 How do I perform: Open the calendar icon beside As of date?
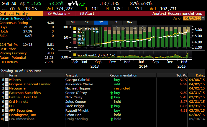203,18
